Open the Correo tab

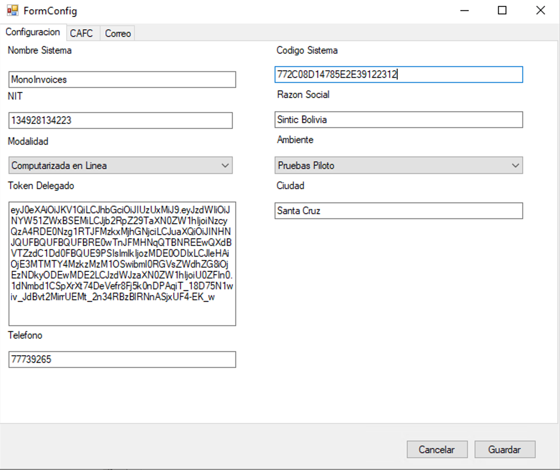click(x=118, y=33)
